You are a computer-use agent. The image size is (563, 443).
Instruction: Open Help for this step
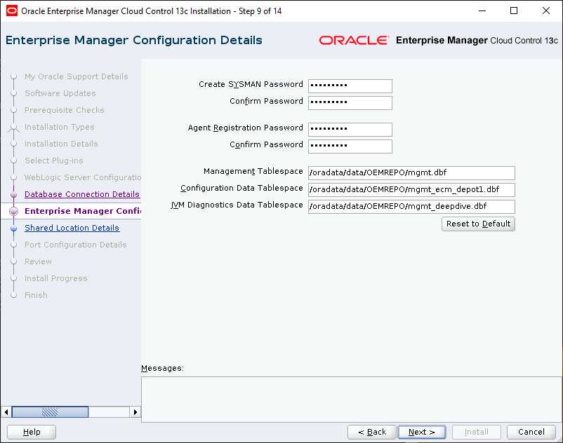click(32, 432)
